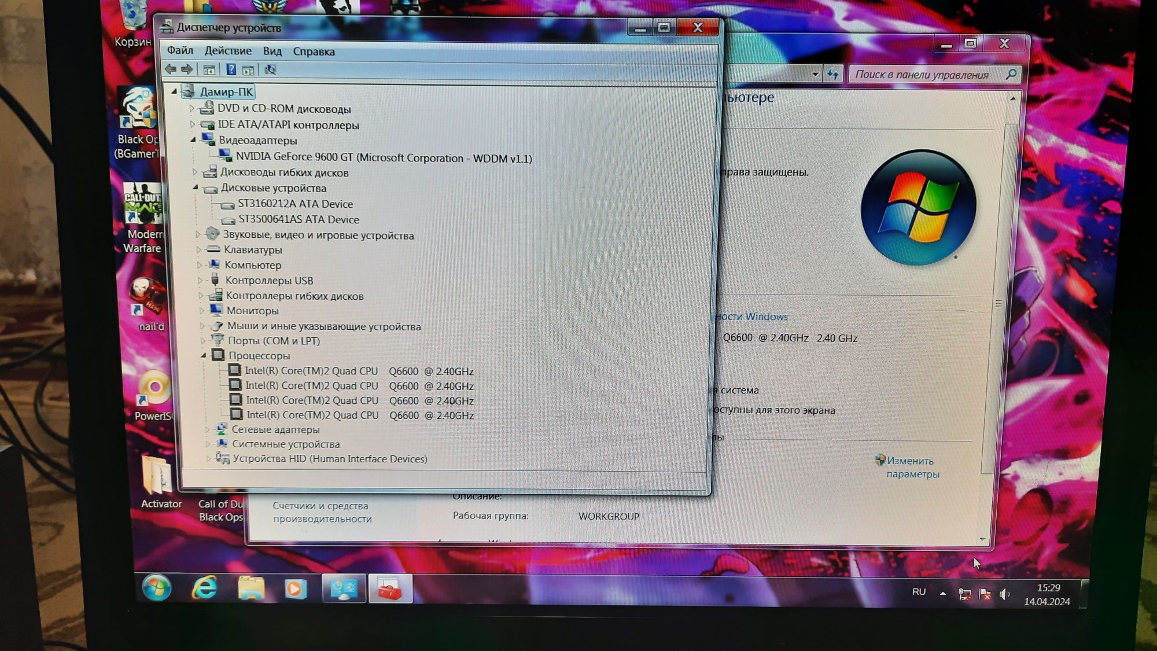
Task: Expand Звуковые, видео и игровые устройства
Action: point(198,234)
